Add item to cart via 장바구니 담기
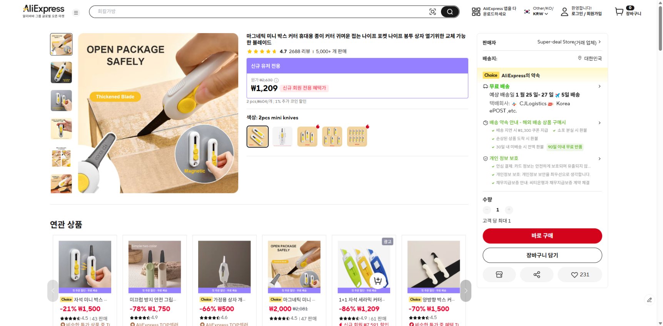Image resolution: width=663 pixels, height=326 pixels. [x=542, y=255]
